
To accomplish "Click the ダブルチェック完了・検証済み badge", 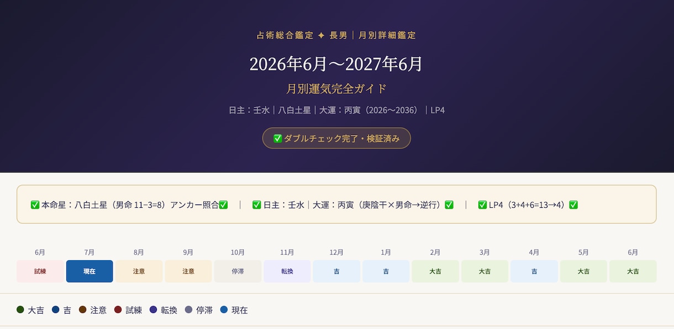I will tap(336, 138).
